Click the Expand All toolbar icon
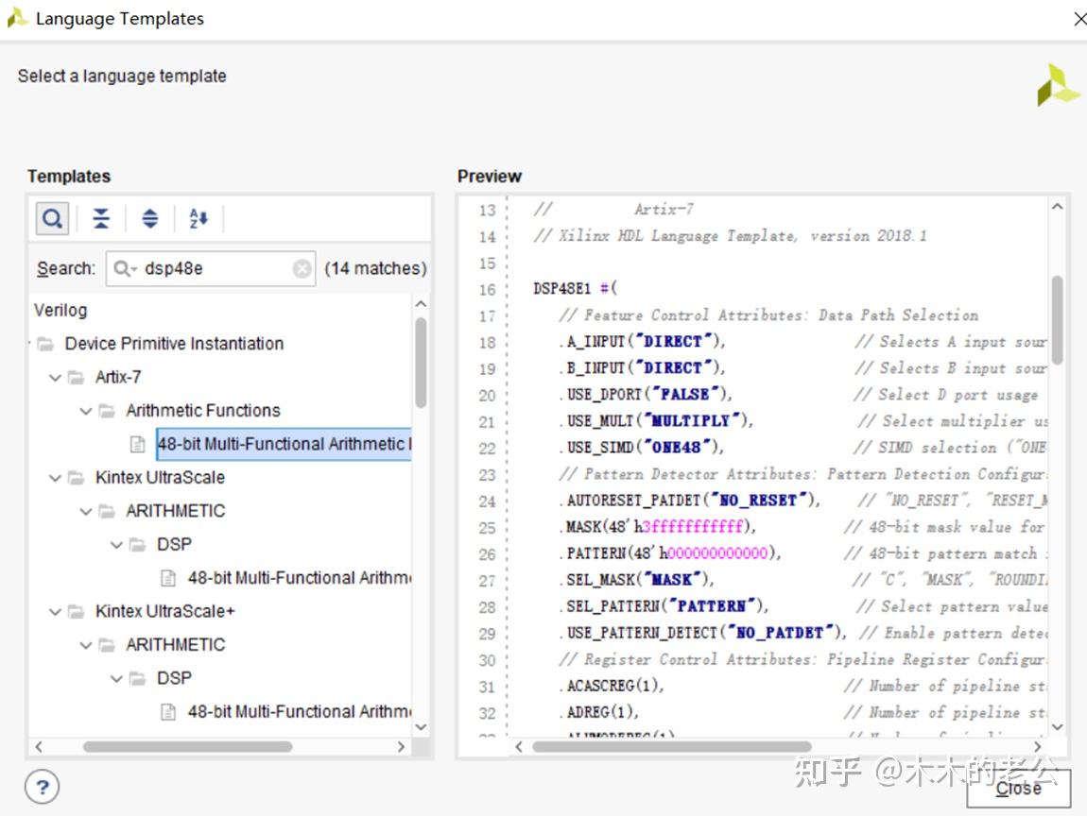Viewport: 1087px width, 816px height. point(149,219)
